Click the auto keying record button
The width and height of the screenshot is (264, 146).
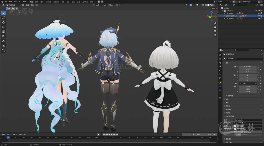pyautogui.click(x=98, y=134)
